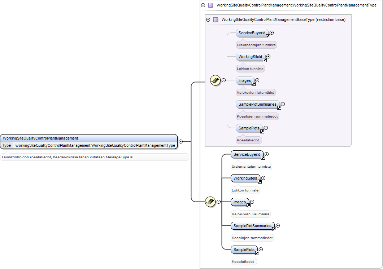The image size is (383, 269).
Task: Collapse the restriction base type box
Action: (208, 19)
